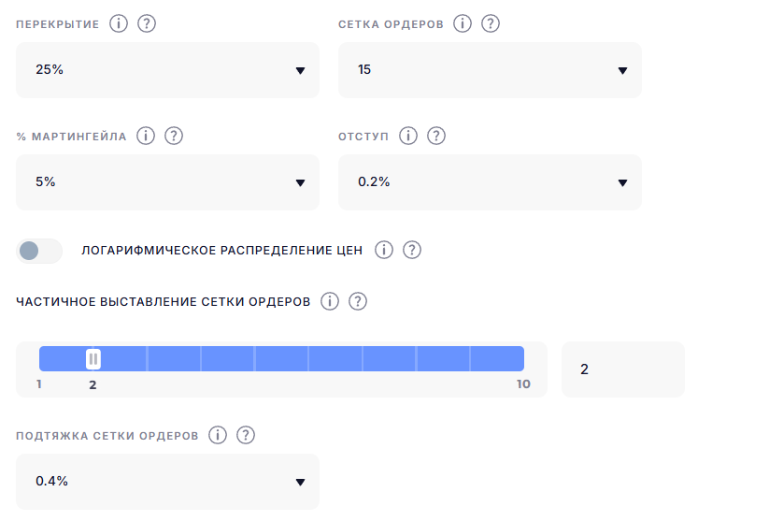
Task: Expand the СЕТКА ОРДЕРОВ dropdown showing 15
Action: click(490, 70)
